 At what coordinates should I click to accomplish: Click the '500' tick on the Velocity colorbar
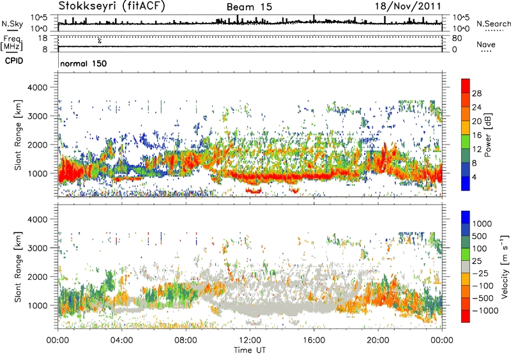(x=480, y=236)
